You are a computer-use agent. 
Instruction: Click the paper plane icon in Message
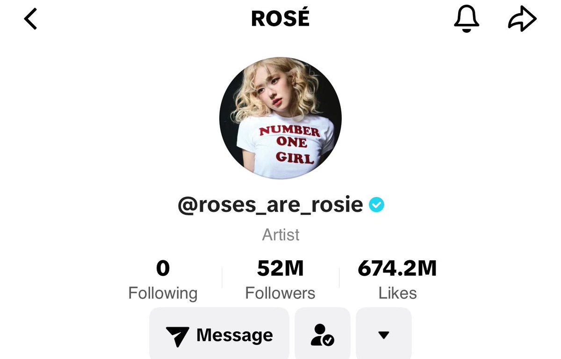[x=178, y=336]
